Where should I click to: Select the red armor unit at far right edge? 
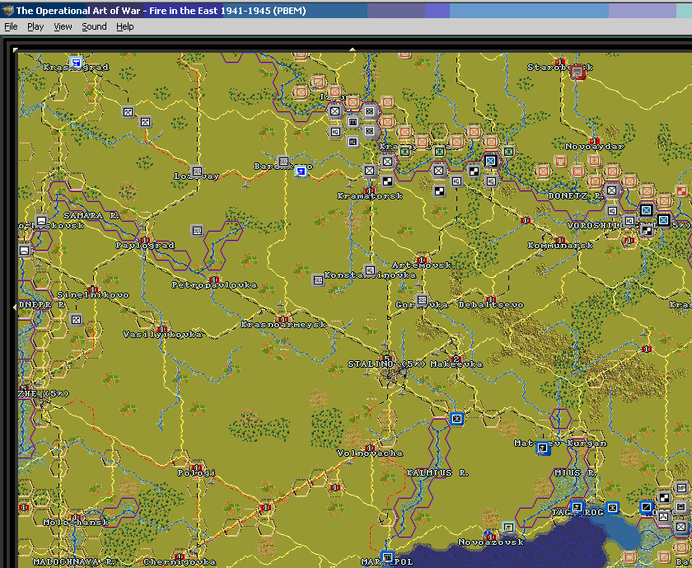[x=682, y=190]
